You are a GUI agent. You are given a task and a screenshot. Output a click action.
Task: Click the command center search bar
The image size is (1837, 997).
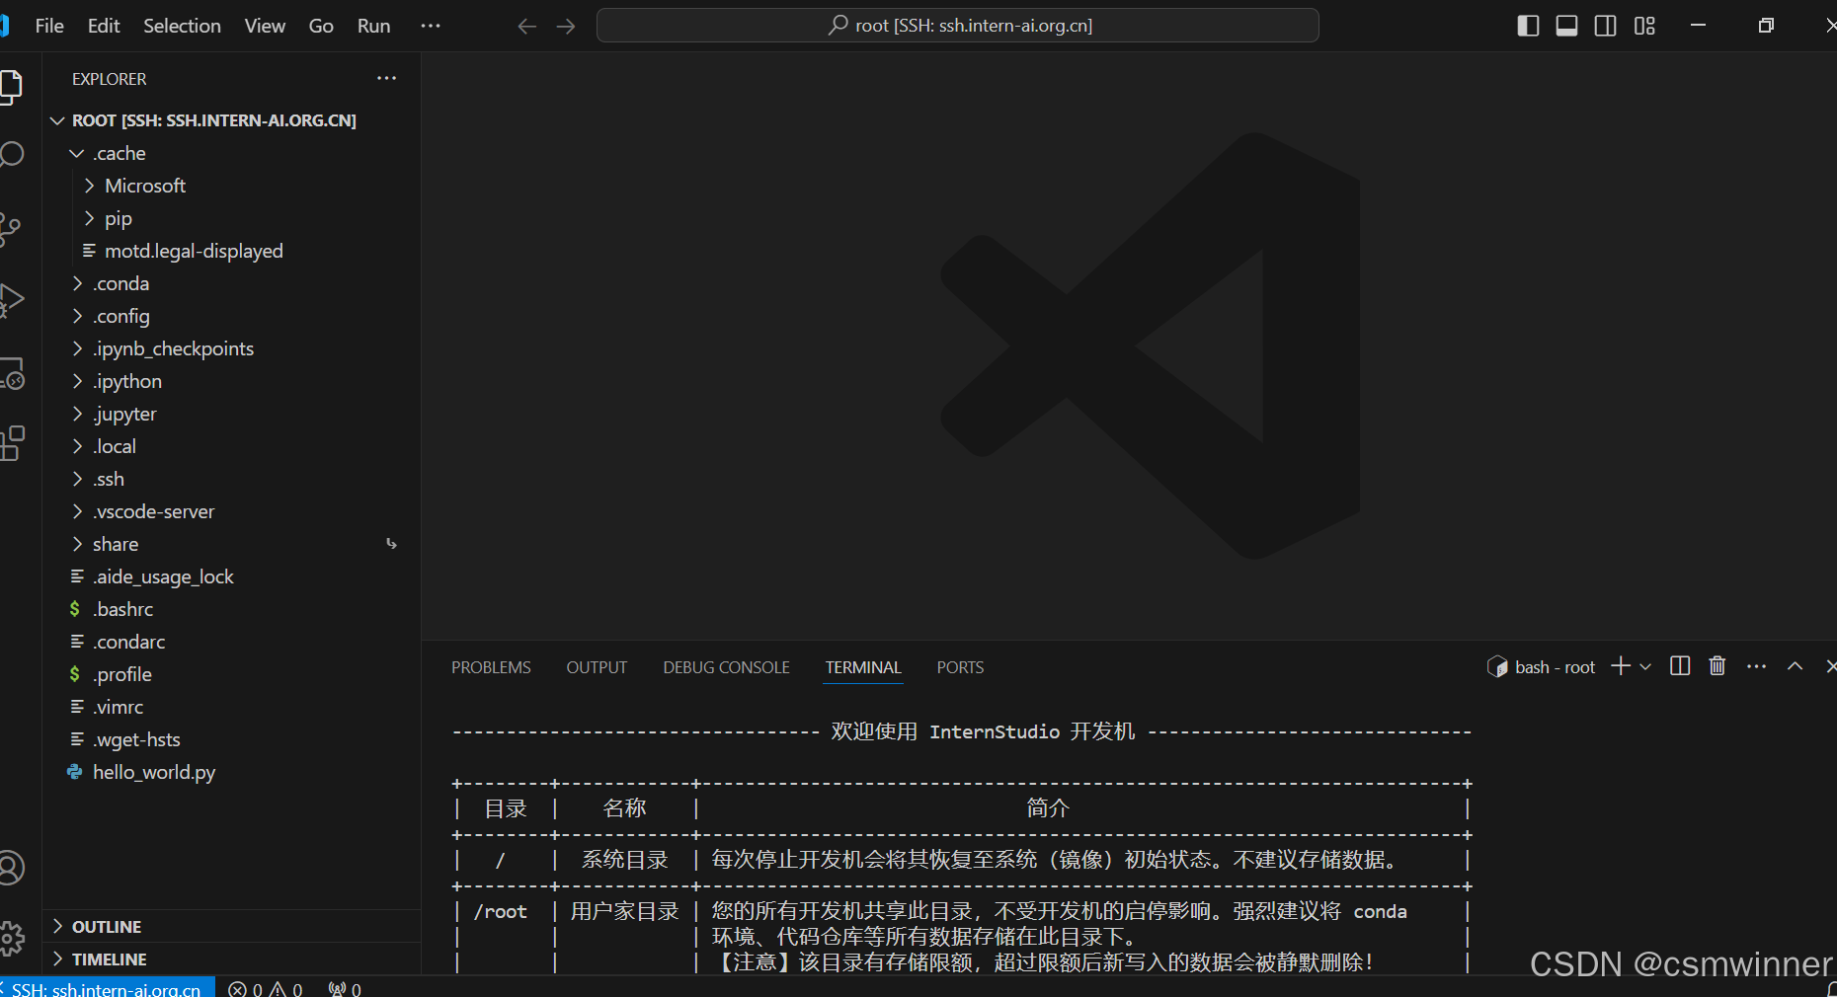pyautogui.click(x=957, y=26)
